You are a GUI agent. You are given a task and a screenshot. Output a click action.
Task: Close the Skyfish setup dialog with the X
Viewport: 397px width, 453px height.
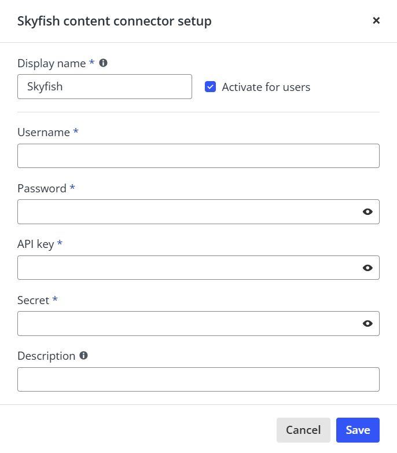(x=376, y=20)
